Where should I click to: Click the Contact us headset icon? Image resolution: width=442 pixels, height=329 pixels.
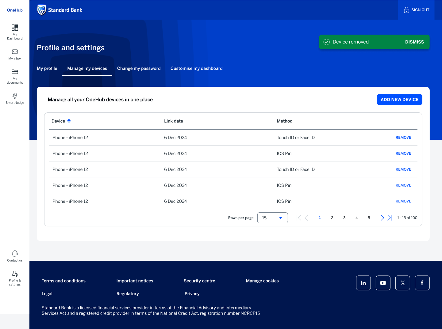15,254
